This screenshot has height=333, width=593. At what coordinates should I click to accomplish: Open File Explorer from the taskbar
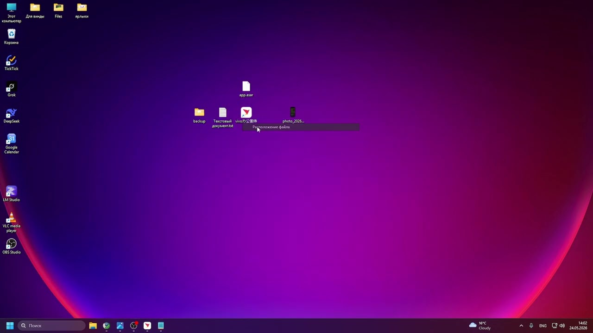click(x=93, y=326)
